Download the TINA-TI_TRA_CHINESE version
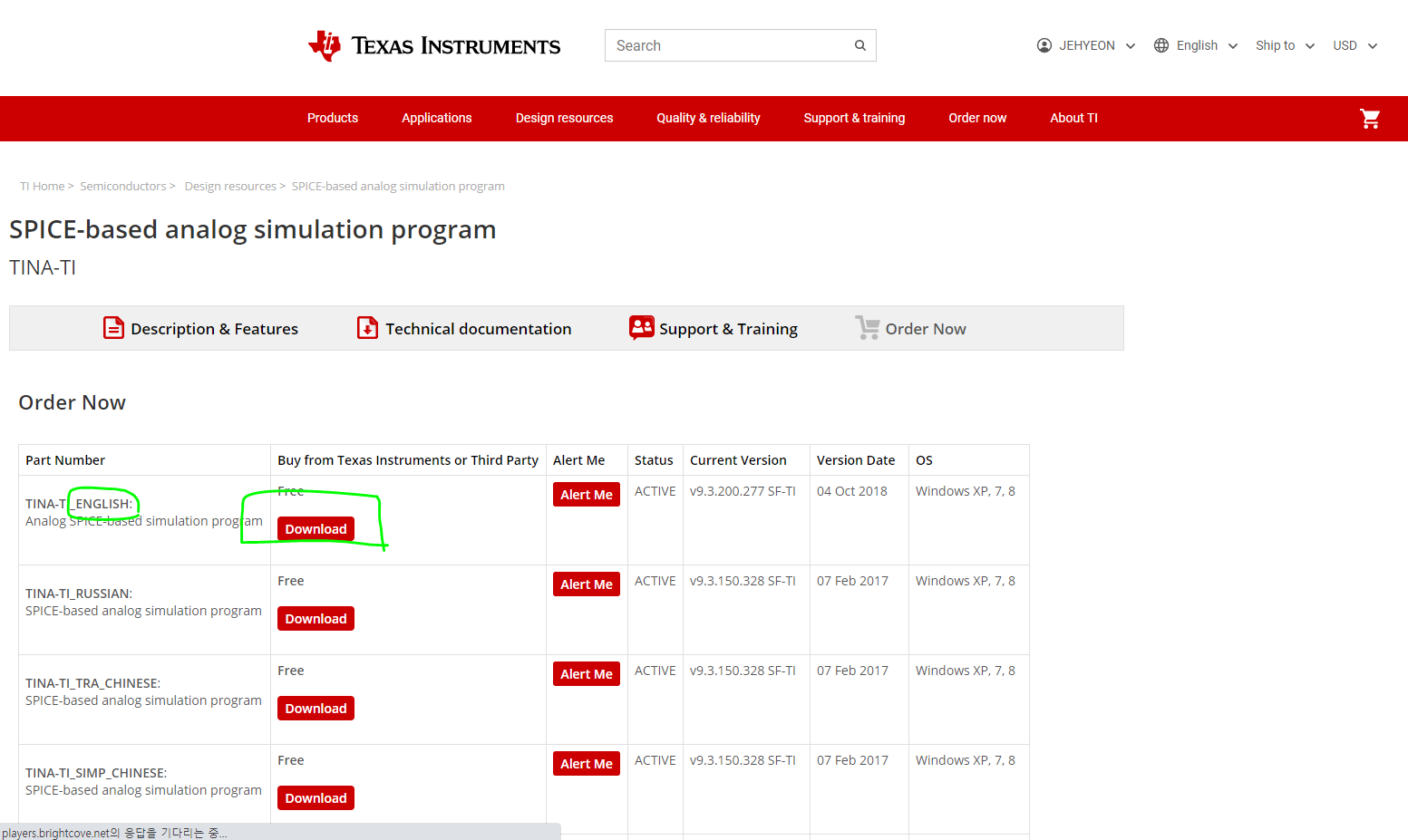The height and width of the screenshot is (840, 1408). click(x=316, y=709)
